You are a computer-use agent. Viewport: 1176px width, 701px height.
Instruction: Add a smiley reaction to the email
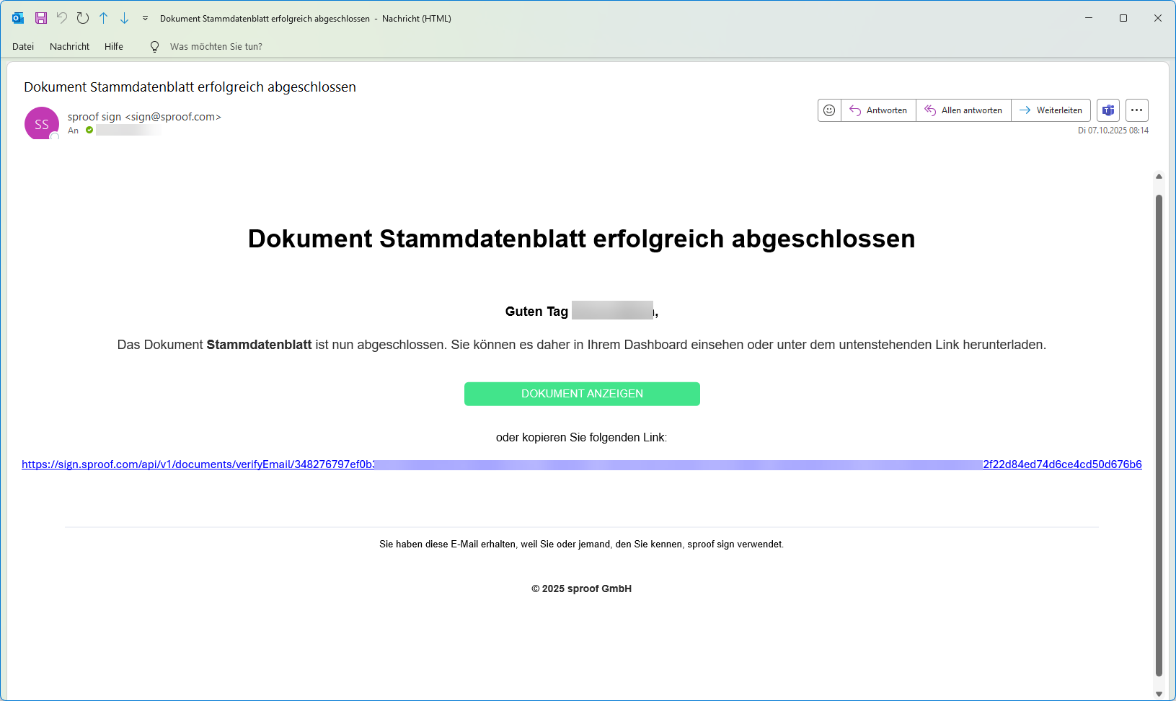coord(829,110)
